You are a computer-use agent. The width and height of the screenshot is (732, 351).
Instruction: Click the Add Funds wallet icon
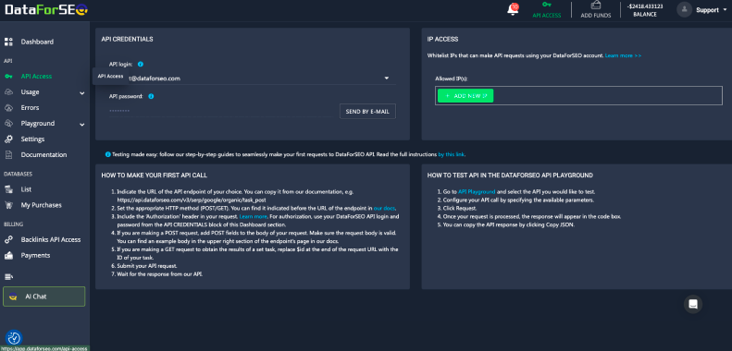pyautogui.click(x=596, y=6)
